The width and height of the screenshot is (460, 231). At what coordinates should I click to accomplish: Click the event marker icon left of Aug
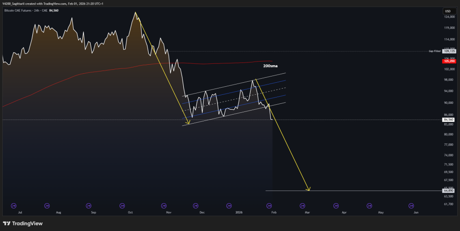coord(47,205)
